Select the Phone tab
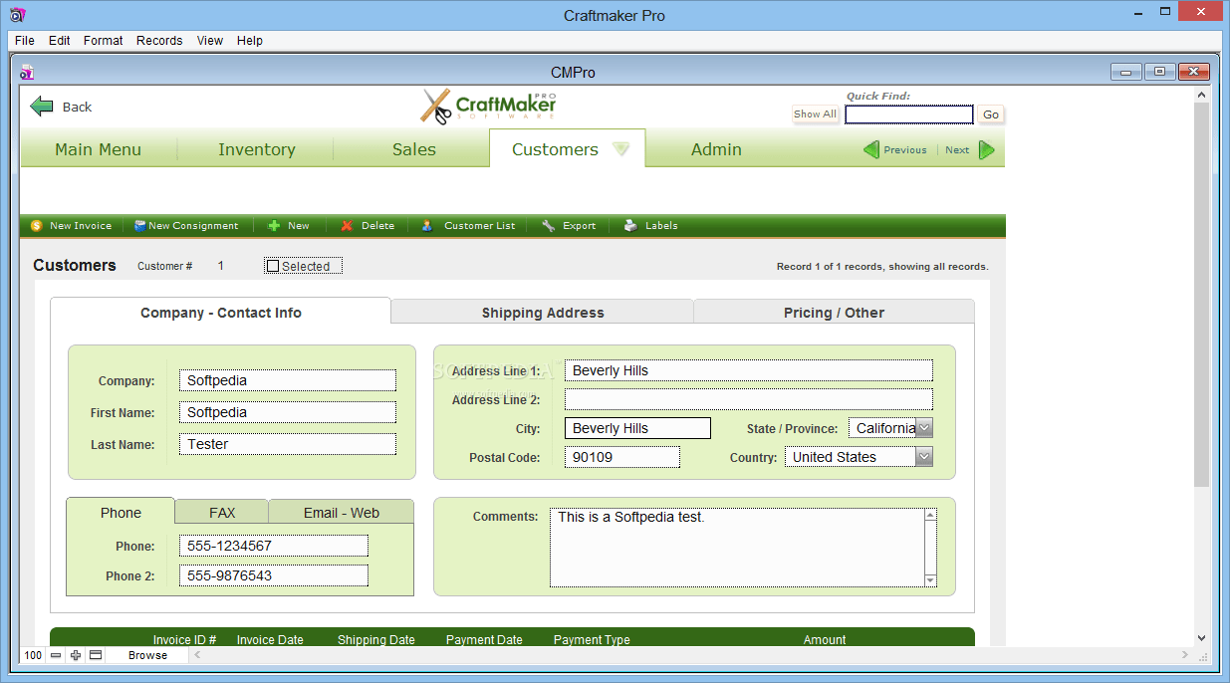 pos(121,513)
